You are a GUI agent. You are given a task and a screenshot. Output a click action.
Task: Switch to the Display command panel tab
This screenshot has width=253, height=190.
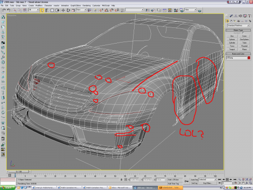[245, 16]
